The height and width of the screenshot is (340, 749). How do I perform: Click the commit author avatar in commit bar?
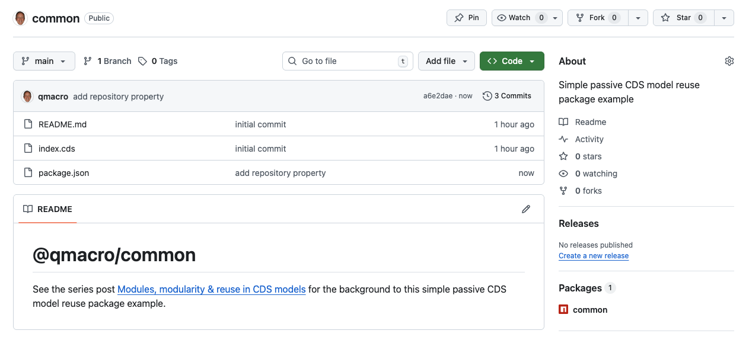27,97
